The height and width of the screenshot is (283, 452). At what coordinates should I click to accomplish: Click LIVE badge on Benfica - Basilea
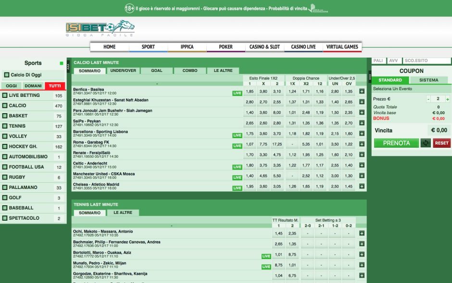[237, 93]
